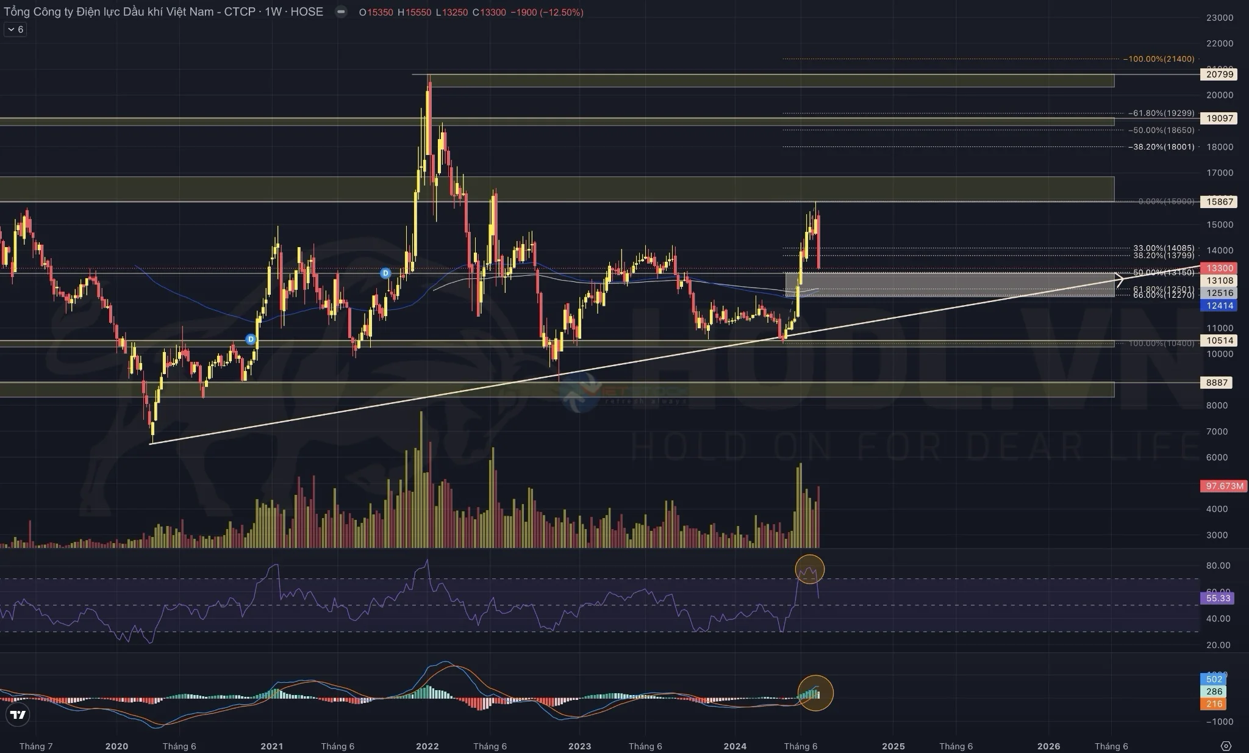Viewport: 1249px width, 753px height.
Task: Select the '2024' label on the time axis
Action: pyautogui.click(x=735, y=746)
